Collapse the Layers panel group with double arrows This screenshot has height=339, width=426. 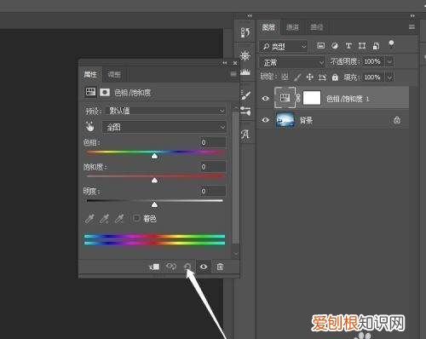412,16
